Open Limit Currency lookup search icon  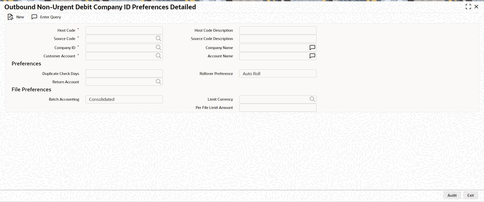coord(312,99)
